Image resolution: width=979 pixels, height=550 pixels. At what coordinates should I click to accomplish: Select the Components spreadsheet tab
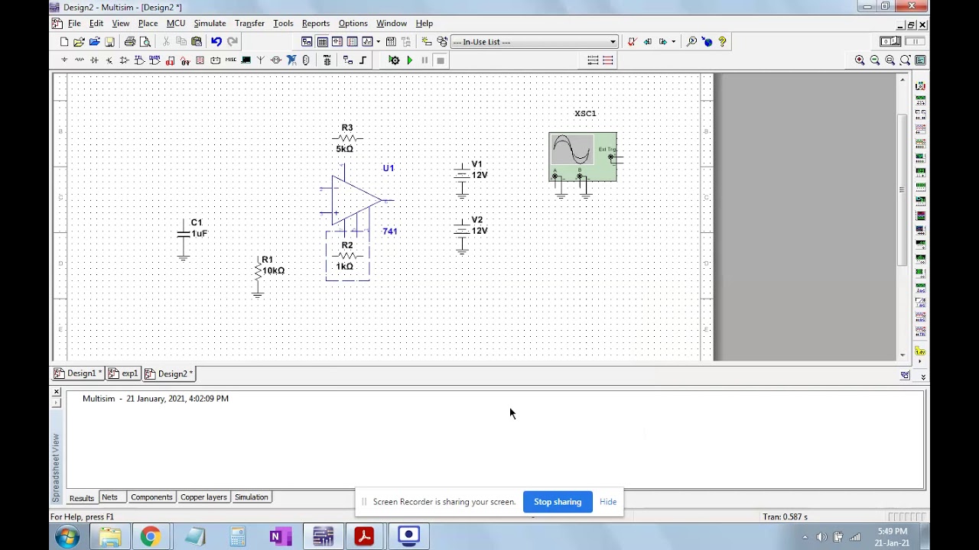(151, 497)
